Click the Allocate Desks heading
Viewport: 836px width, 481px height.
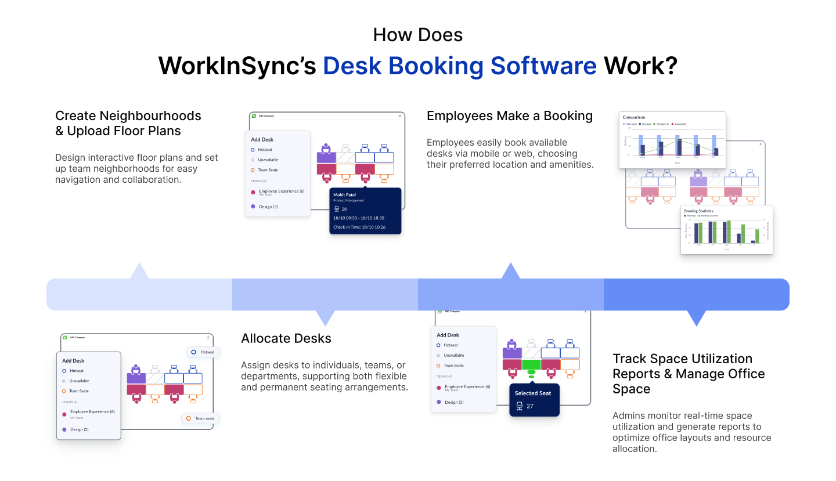[x=286, y=338]
